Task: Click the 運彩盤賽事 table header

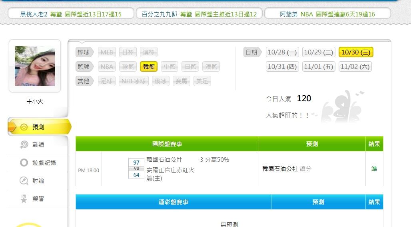Action: point(173,202)
